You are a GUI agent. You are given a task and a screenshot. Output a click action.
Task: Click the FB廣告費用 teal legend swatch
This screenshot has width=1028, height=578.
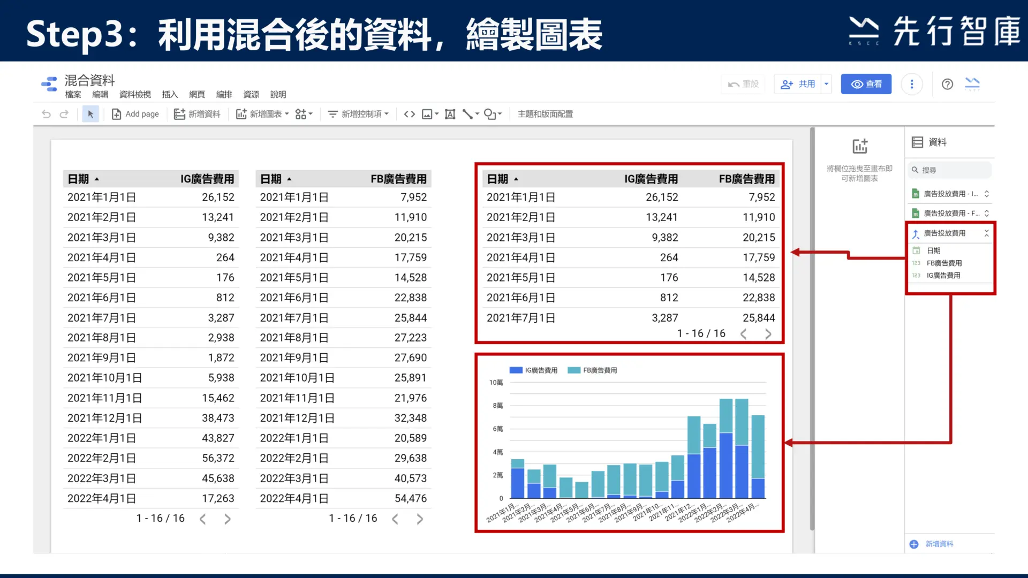pyautogui.click(x=574, y=370)
